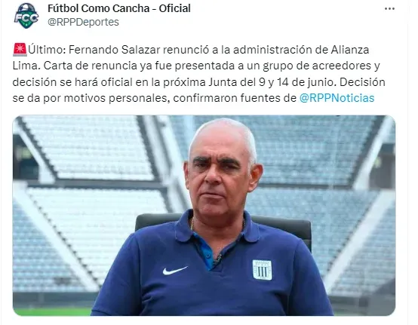Click the lapel microphone clipped on the collar
Image resolution: width=418 pixels, height=325 pixels.
tap(218, 258)
